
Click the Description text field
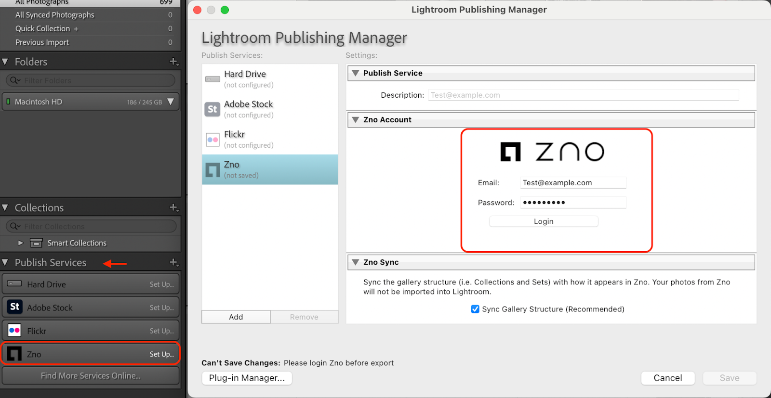(583, 95)
